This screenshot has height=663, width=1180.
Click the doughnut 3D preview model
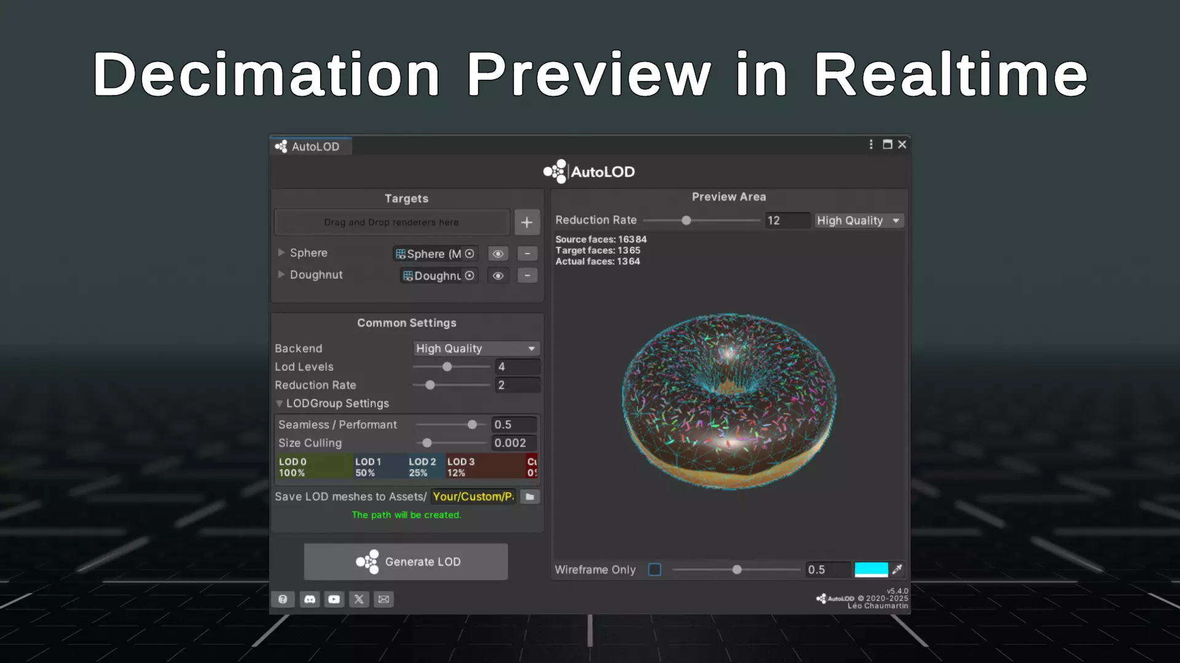[729, 402]
